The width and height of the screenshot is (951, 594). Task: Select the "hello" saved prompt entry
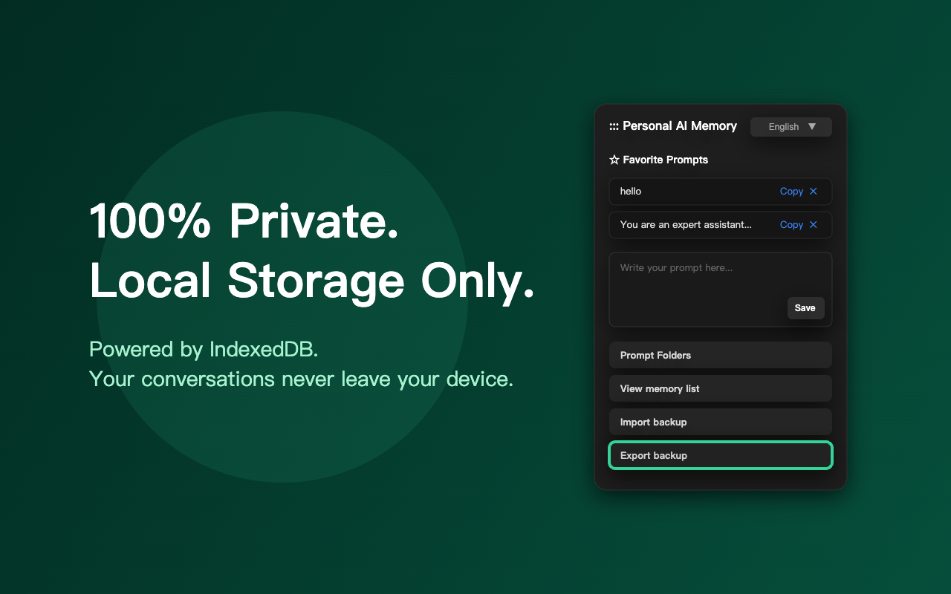pyautogui.click(x=684, y=191)
